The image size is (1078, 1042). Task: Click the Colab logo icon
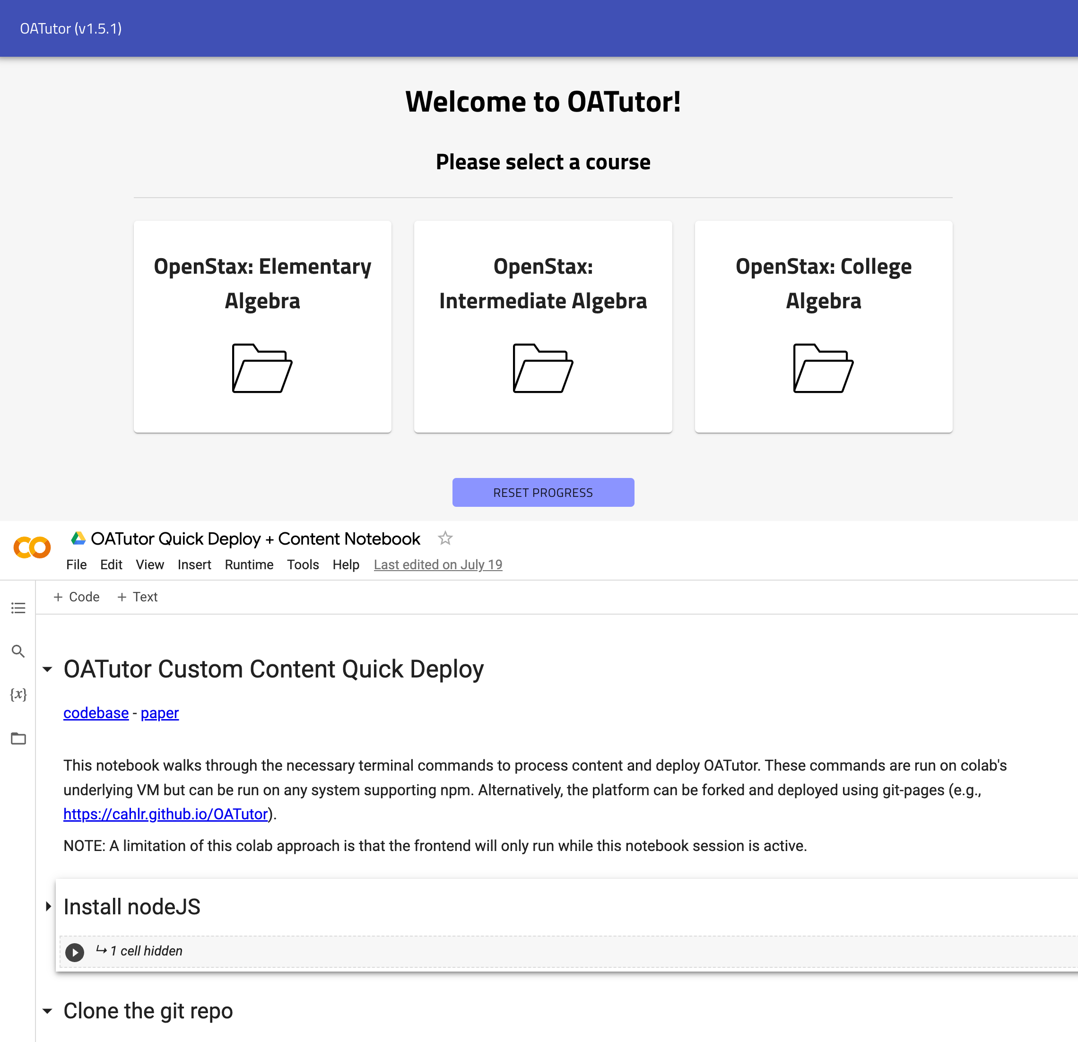(32, 547)
